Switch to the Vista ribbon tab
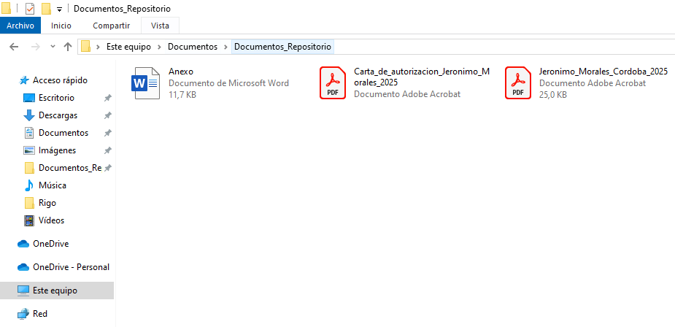Image resolution: width=675 pixels, height=327 pixels. click(x=160, y=26)
